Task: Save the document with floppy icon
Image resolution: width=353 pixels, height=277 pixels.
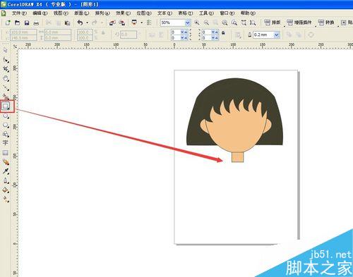Action: 27,23
